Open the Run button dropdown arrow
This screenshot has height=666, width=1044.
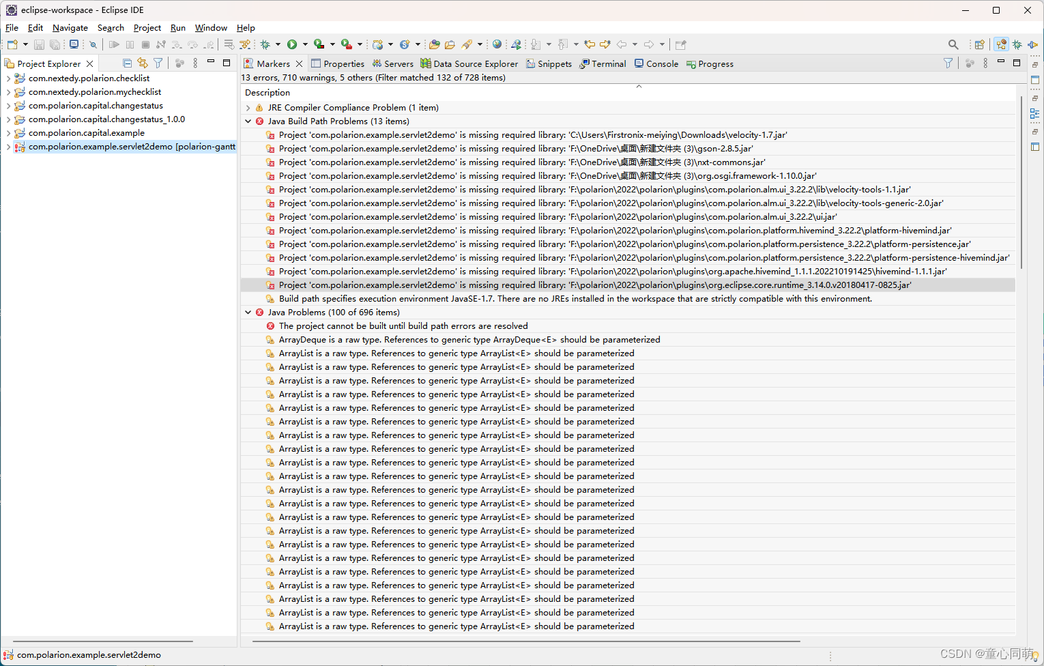[305, 44]
